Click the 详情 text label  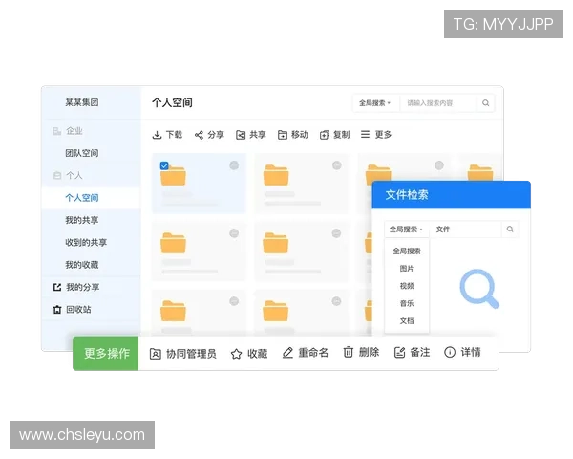pyautogui.click(x=470, y=352)
